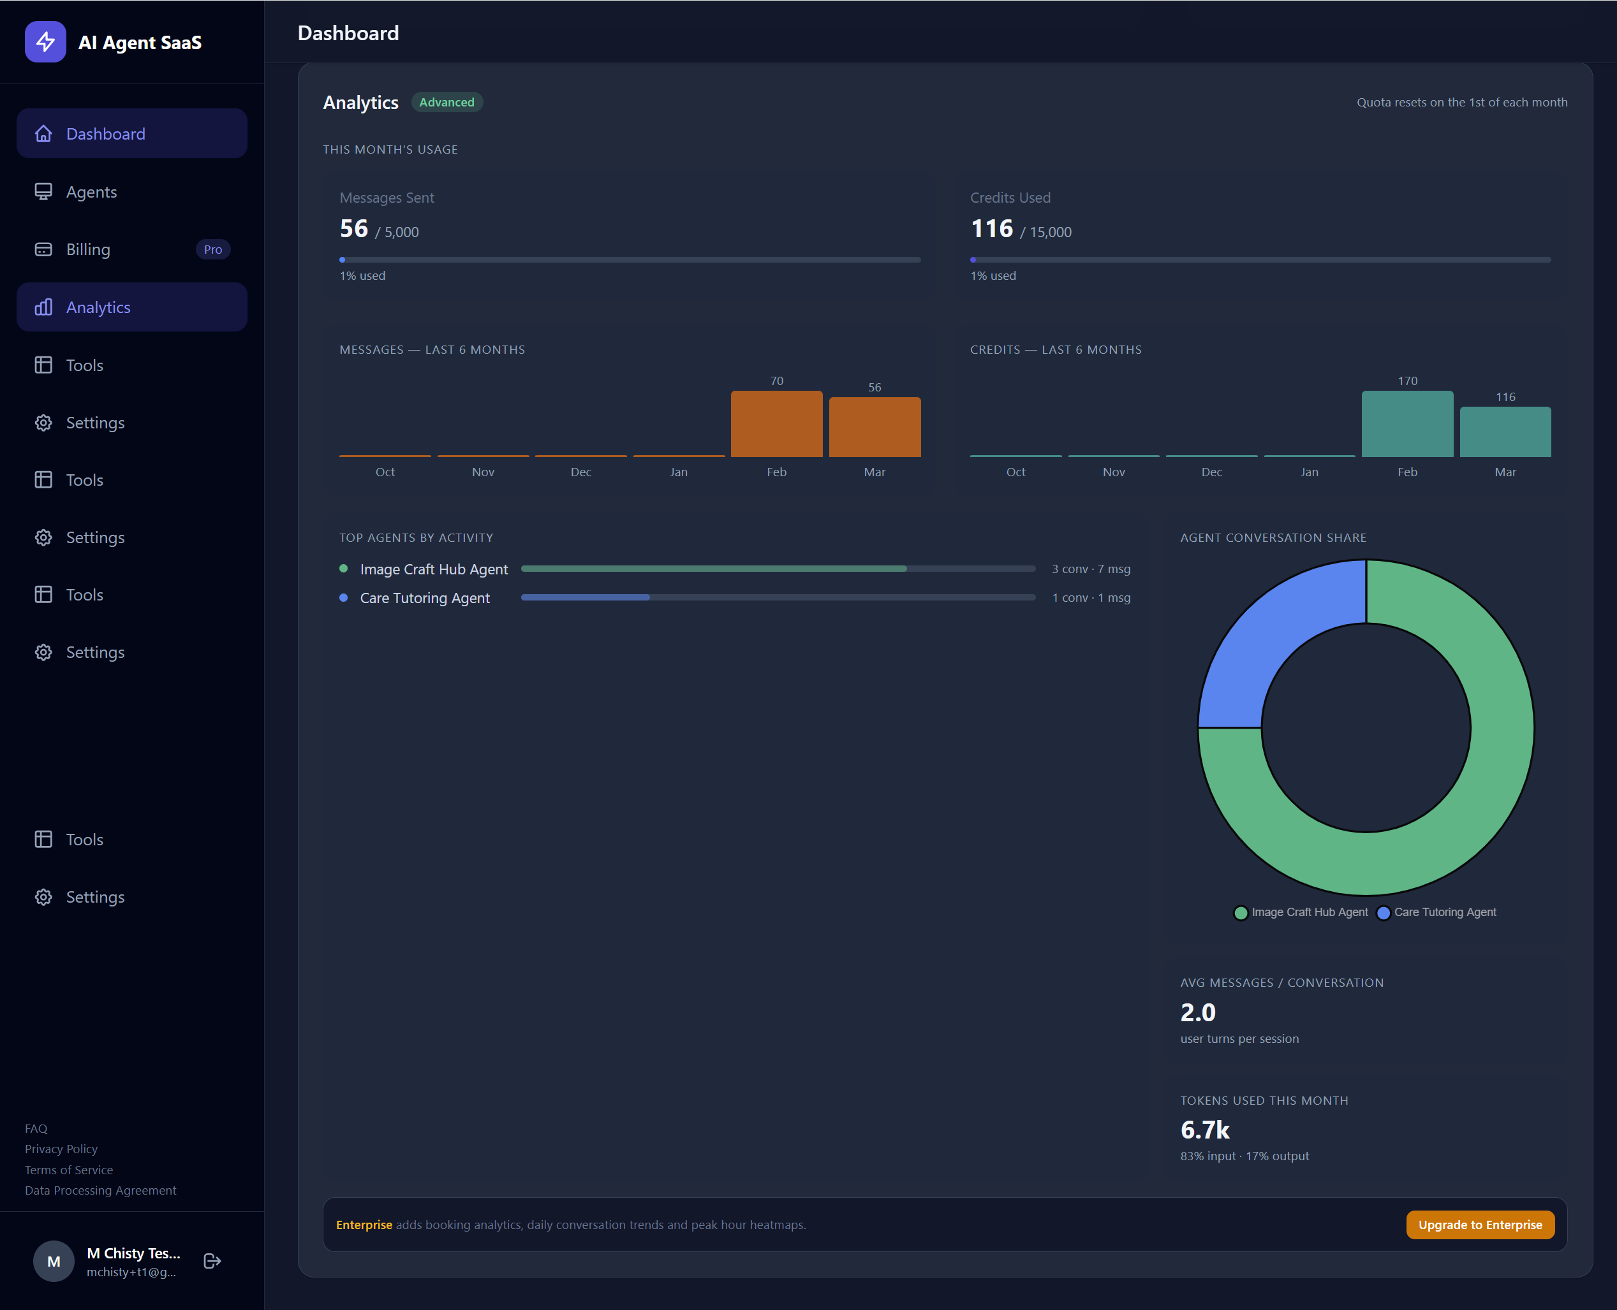Open the Privacy Policy link

(x=61, y=1149)
